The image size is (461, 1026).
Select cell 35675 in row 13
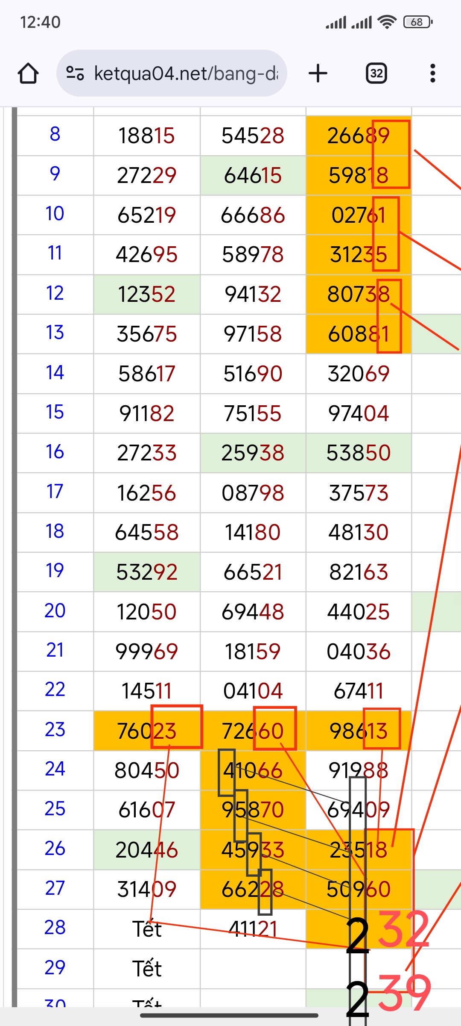click(x=147, y=334)
